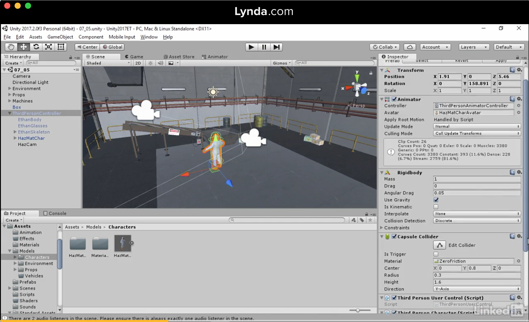Expand the Constraints section
Image resolution: width=529 pixels, height=322 pixels.
(x=382, y=228)
